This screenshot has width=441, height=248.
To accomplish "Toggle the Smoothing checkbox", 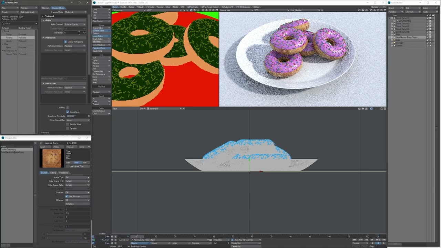I will [x=68, y=112].
